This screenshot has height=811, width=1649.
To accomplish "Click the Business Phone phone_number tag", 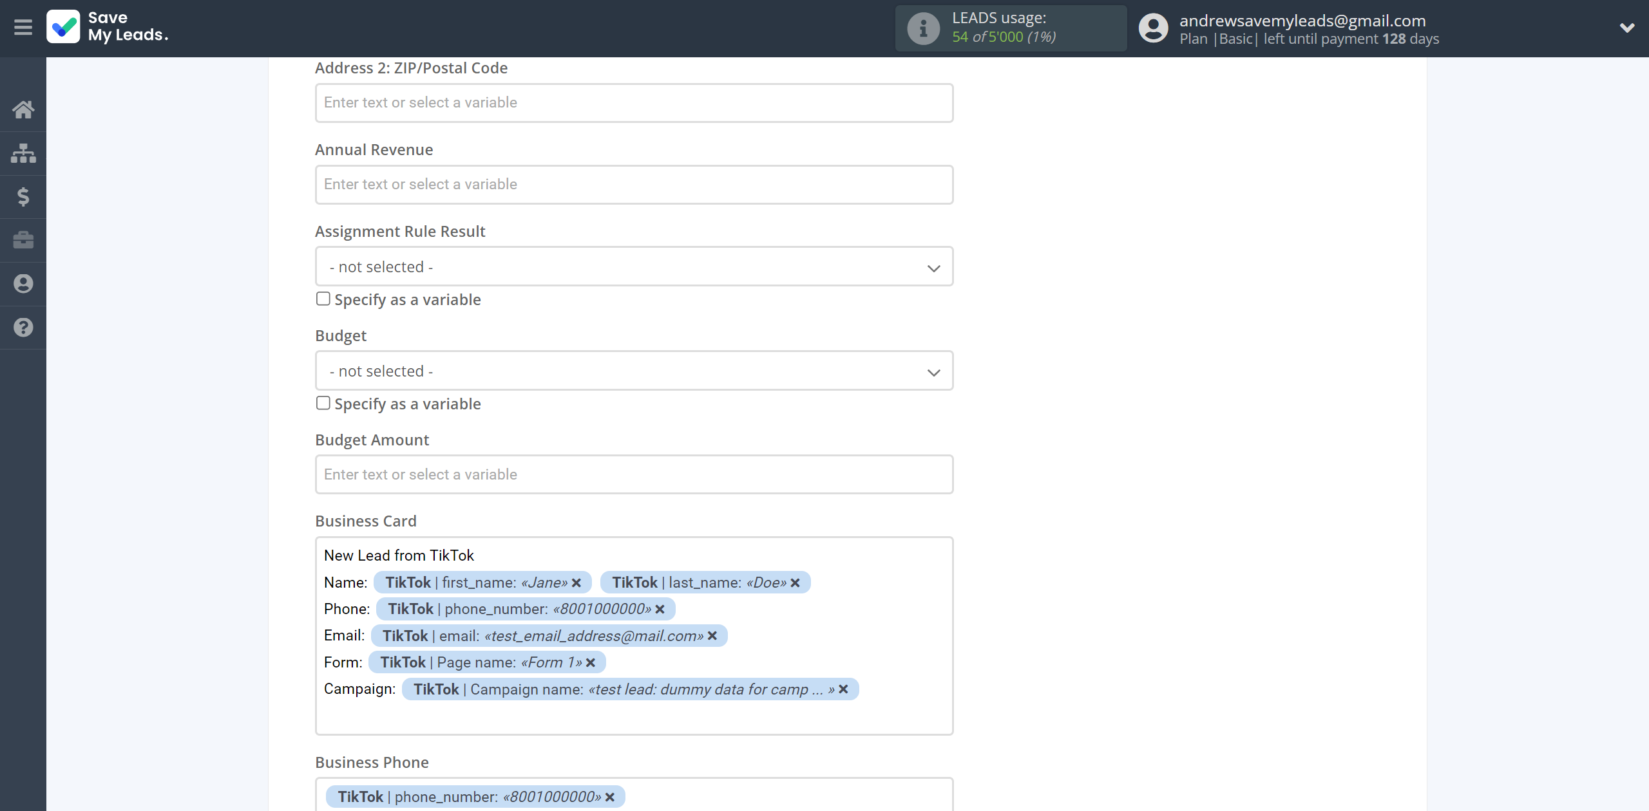I will (475, 797).
